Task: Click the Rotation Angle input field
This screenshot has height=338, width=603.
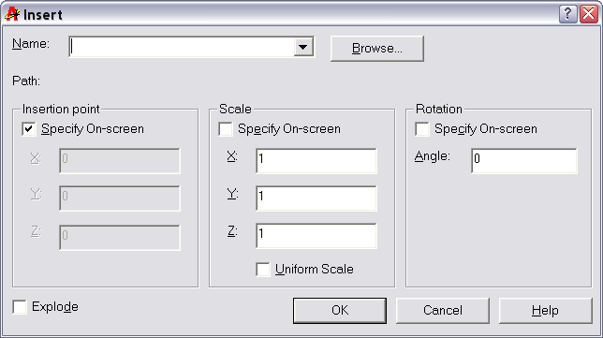Action: 523,160
